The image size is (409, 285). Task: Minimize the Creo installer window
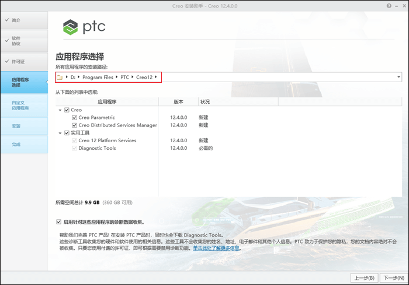click(x=397, y=6)
